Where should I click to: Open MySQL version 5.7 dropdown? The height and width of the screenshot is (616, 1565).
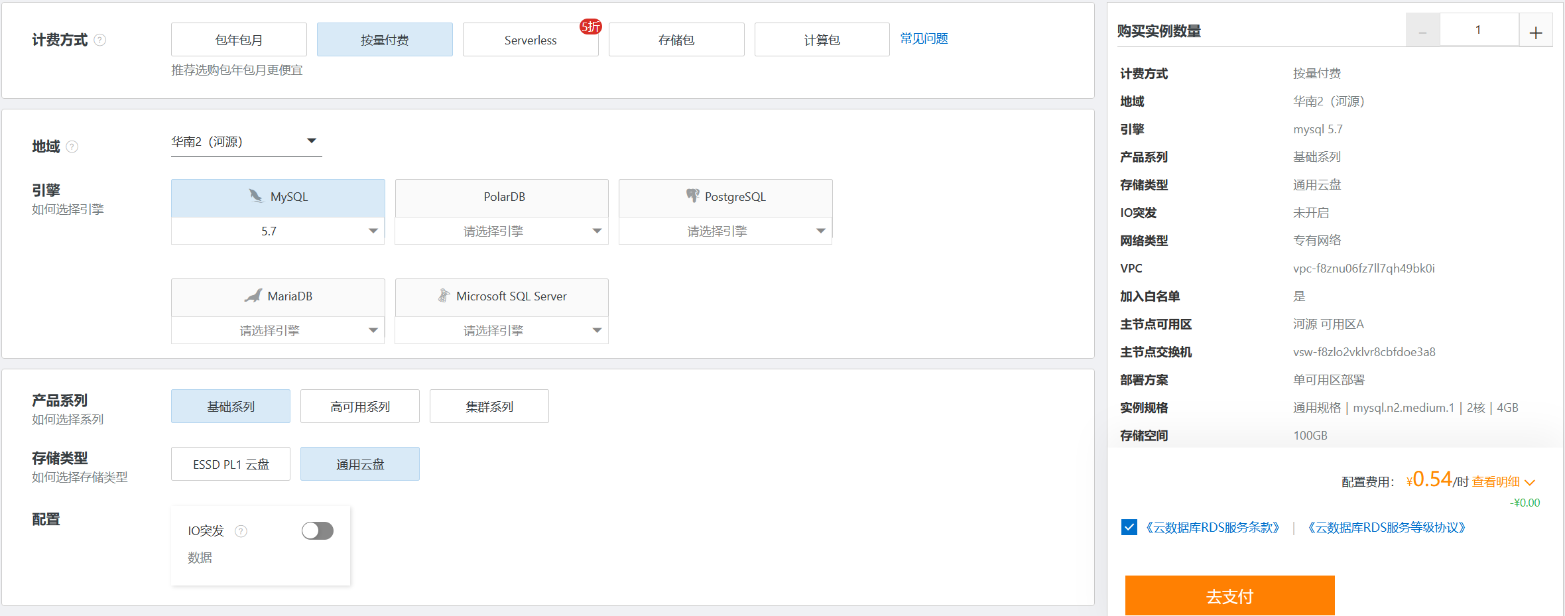278,231
